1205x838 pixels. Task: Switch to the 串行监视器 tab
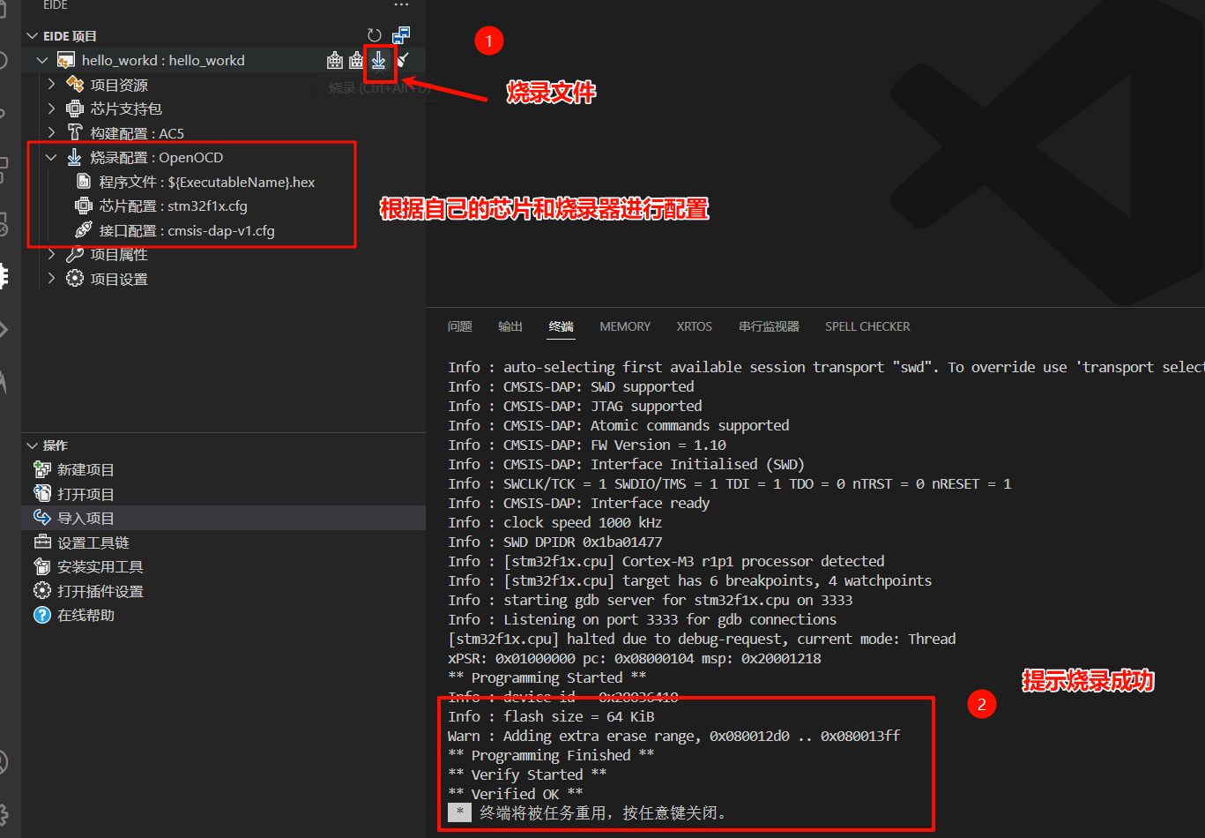point(769,326)
